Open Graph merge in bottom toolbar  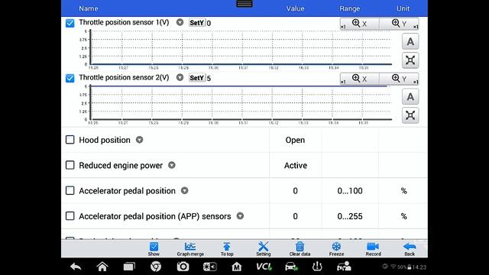(x=190, y=249)
